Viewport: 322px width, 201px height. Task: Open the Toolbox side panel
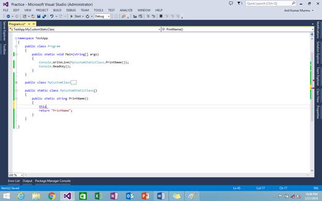pyautogui.click(x=4, y=49)
